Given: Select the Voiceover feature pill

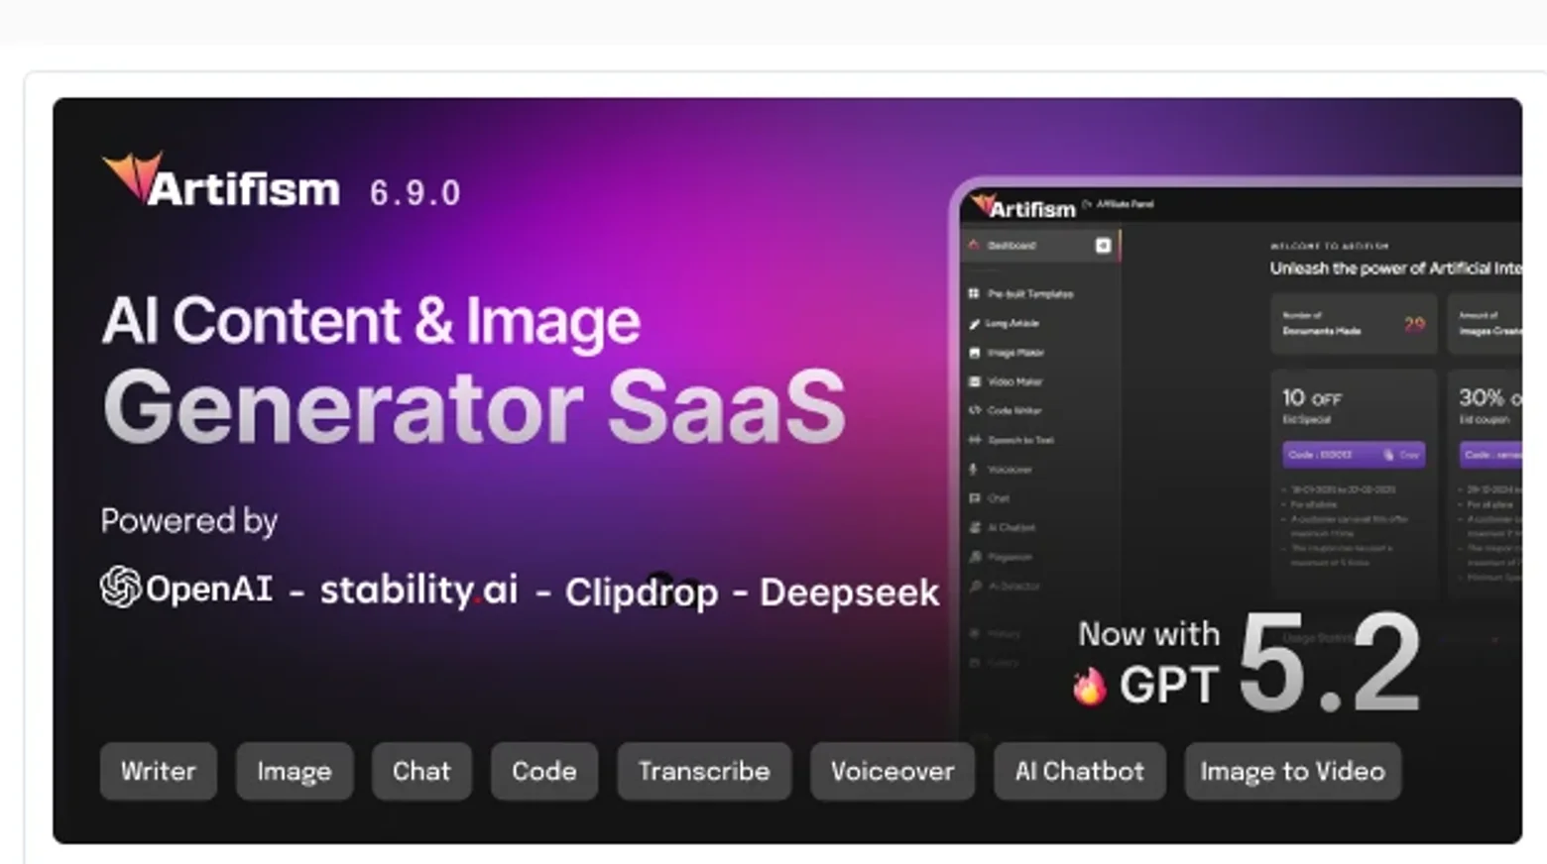Looking at the screenshot, I should pos(892,771).
